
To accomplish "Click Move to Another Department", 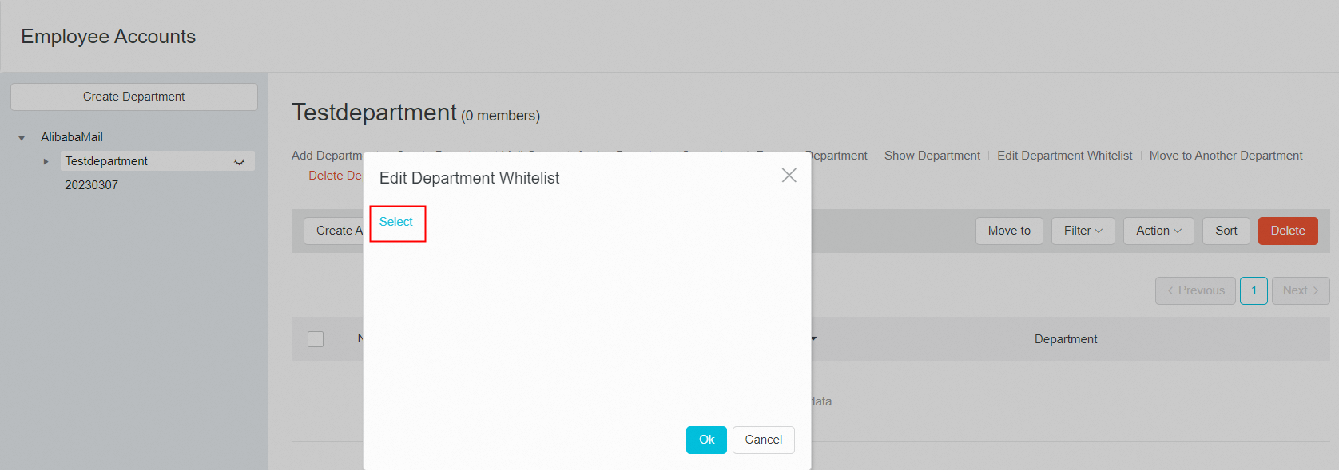I will (1226, 156).
